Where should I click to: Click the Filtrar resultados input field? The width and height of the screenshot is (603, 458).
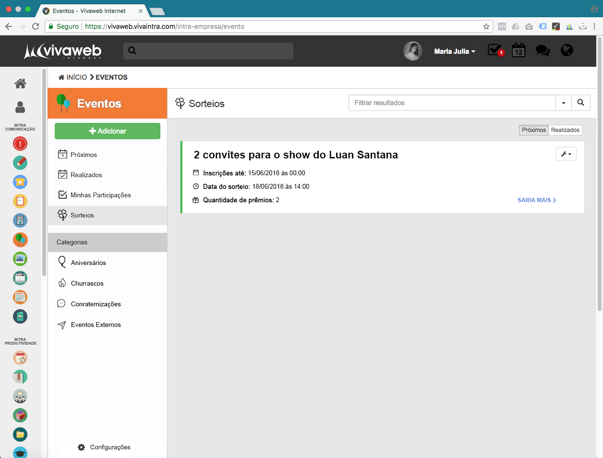(x=451, y=103)
